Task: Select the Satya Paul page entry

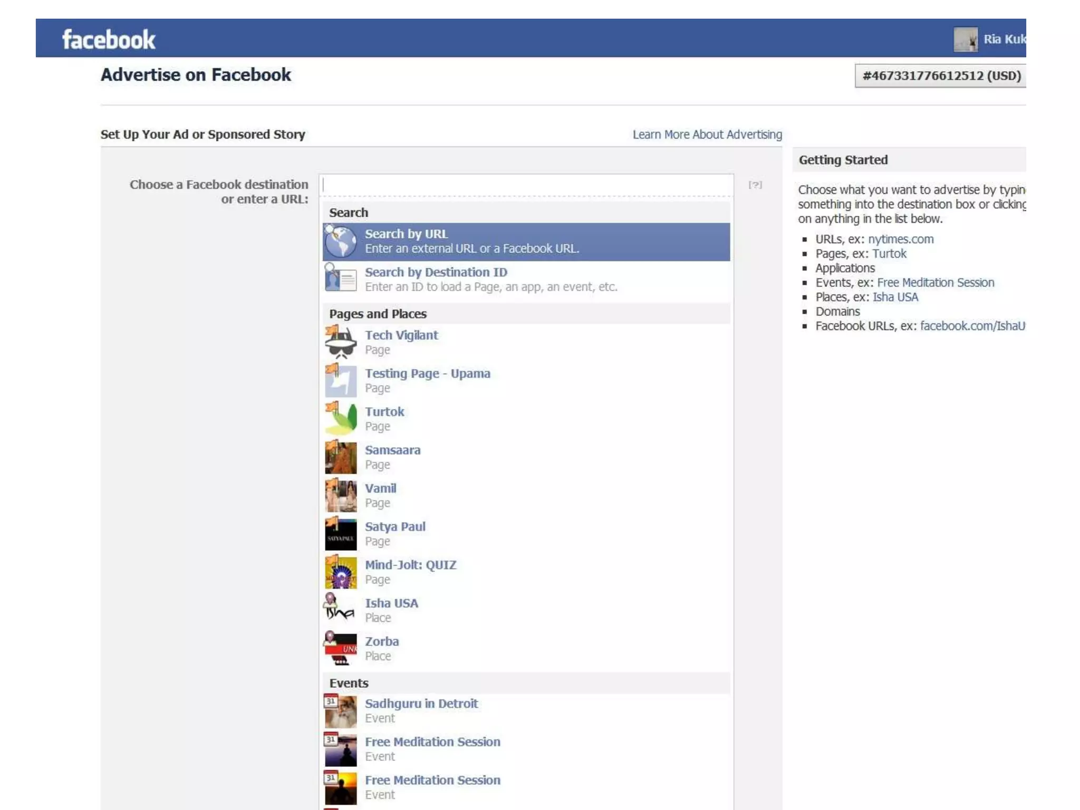Action: [x=394, y=527]
